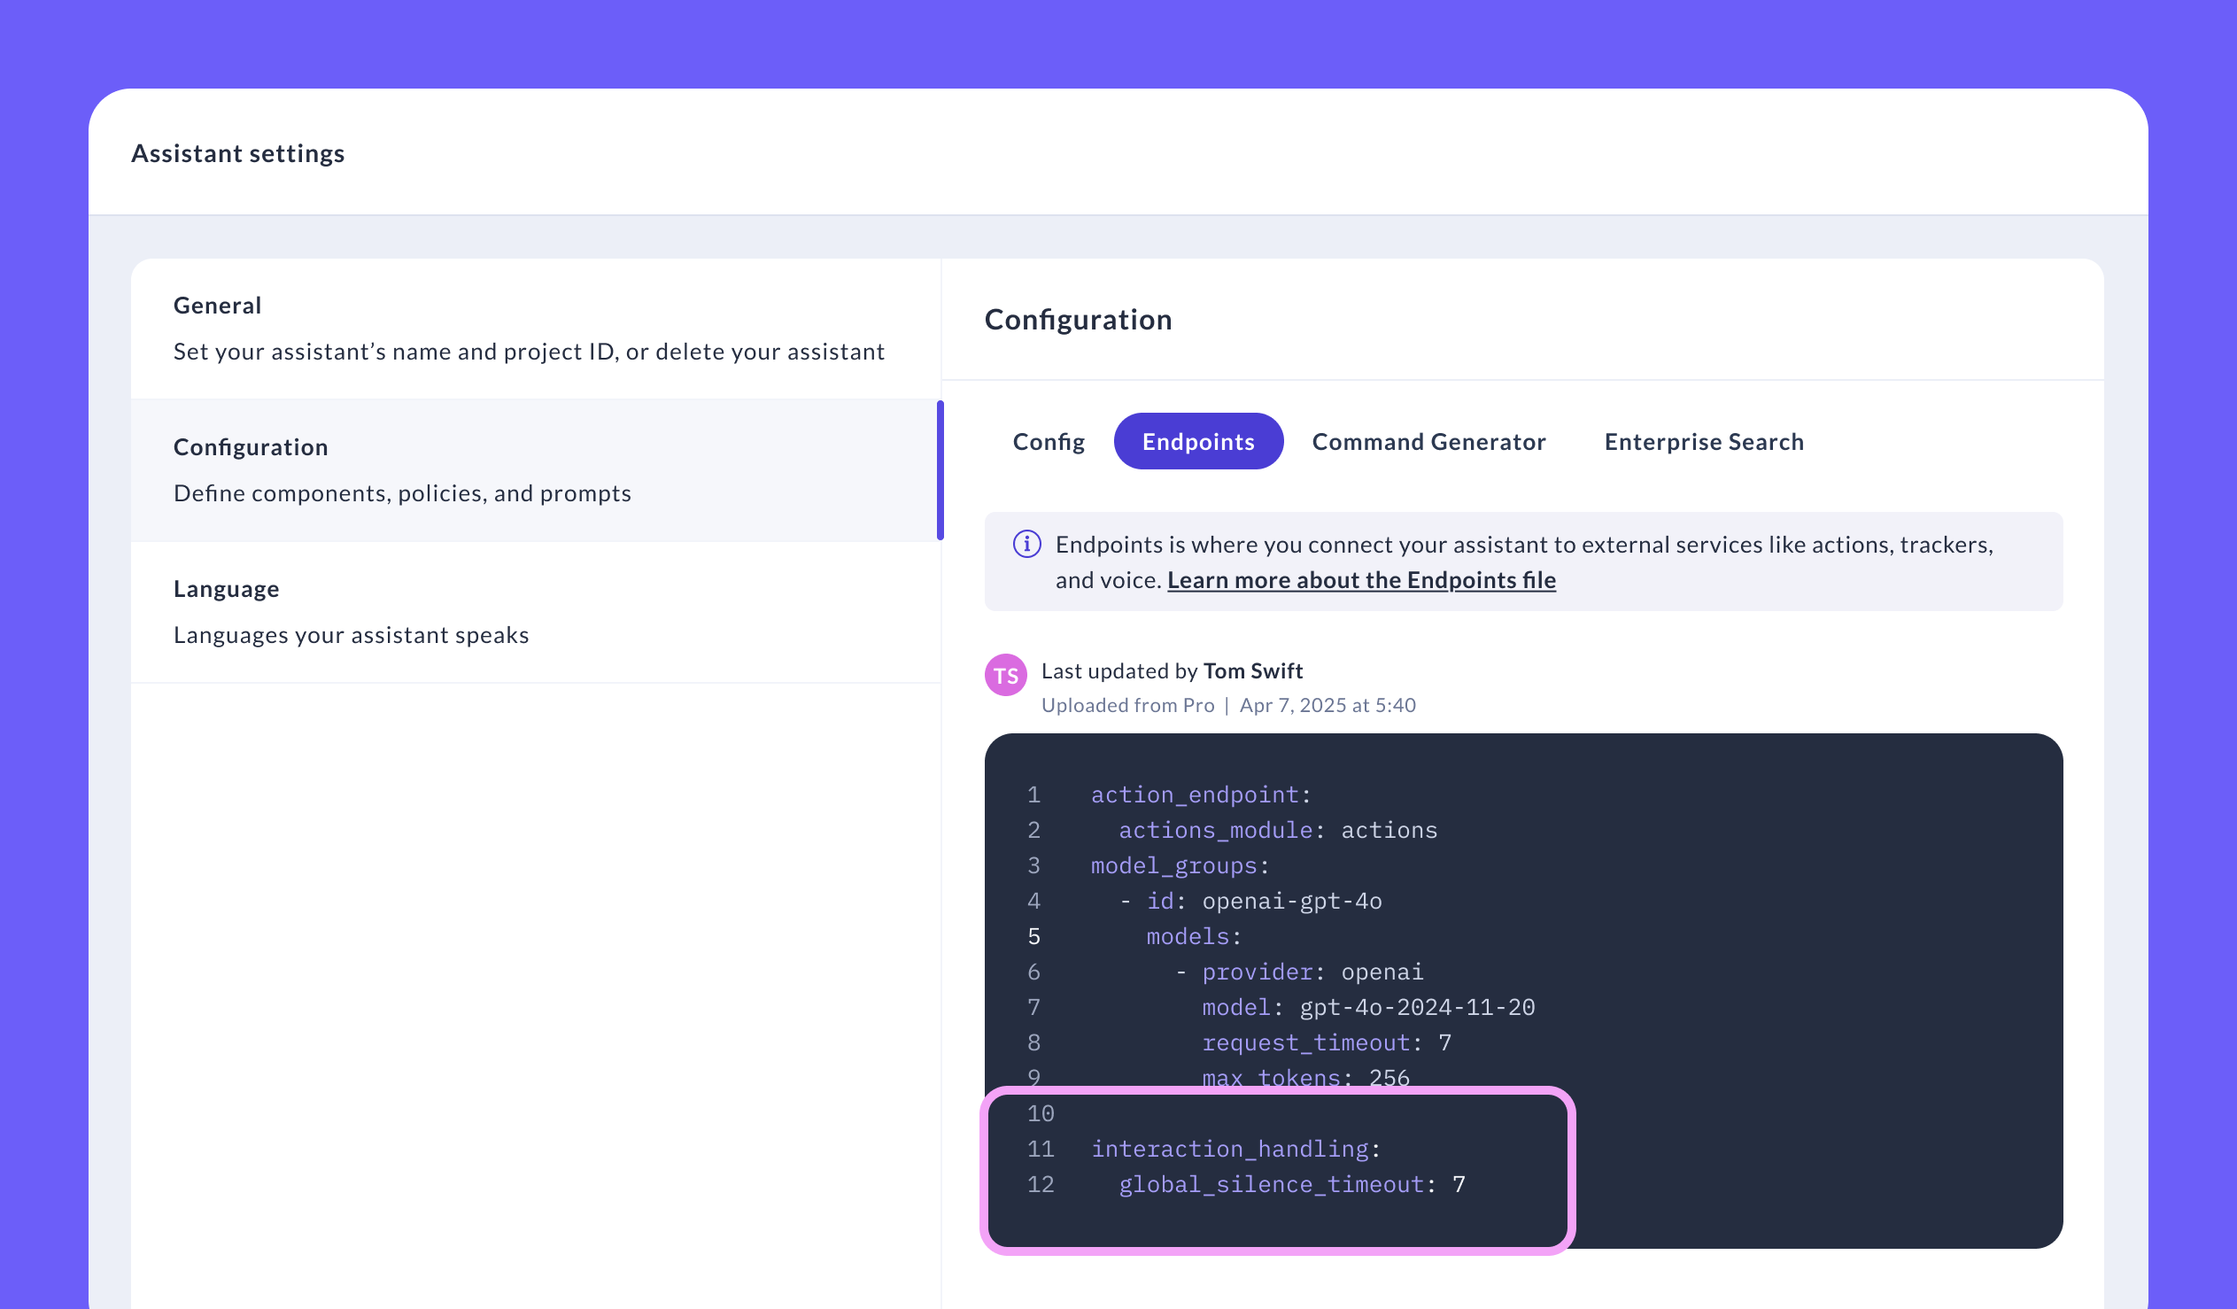Click the Assistant settings page title
2237x1309 pixels.
coord(238,153)
